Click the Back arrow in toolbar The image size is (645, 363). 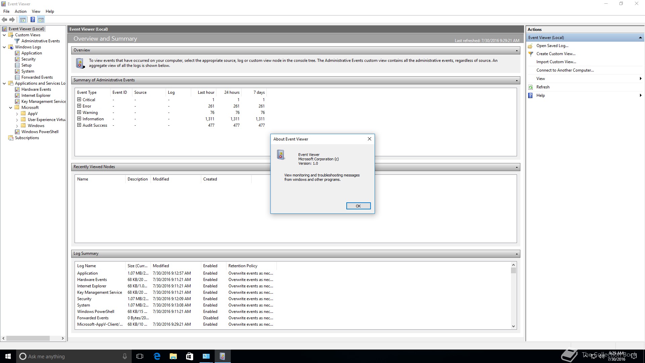[x=4, y=20]
